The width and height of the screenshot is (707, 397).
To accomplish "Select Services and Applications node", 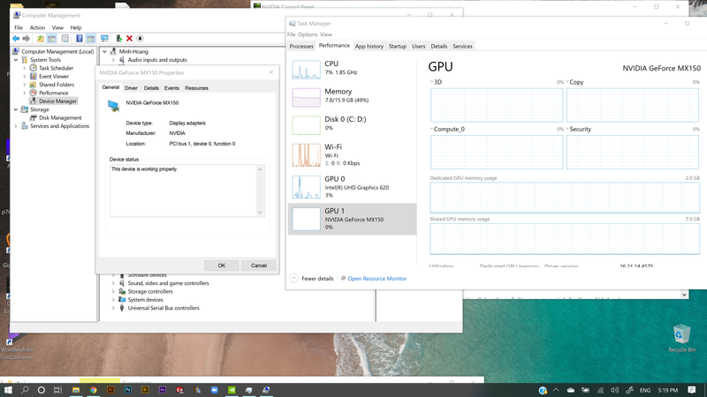I will coord(59,126).
